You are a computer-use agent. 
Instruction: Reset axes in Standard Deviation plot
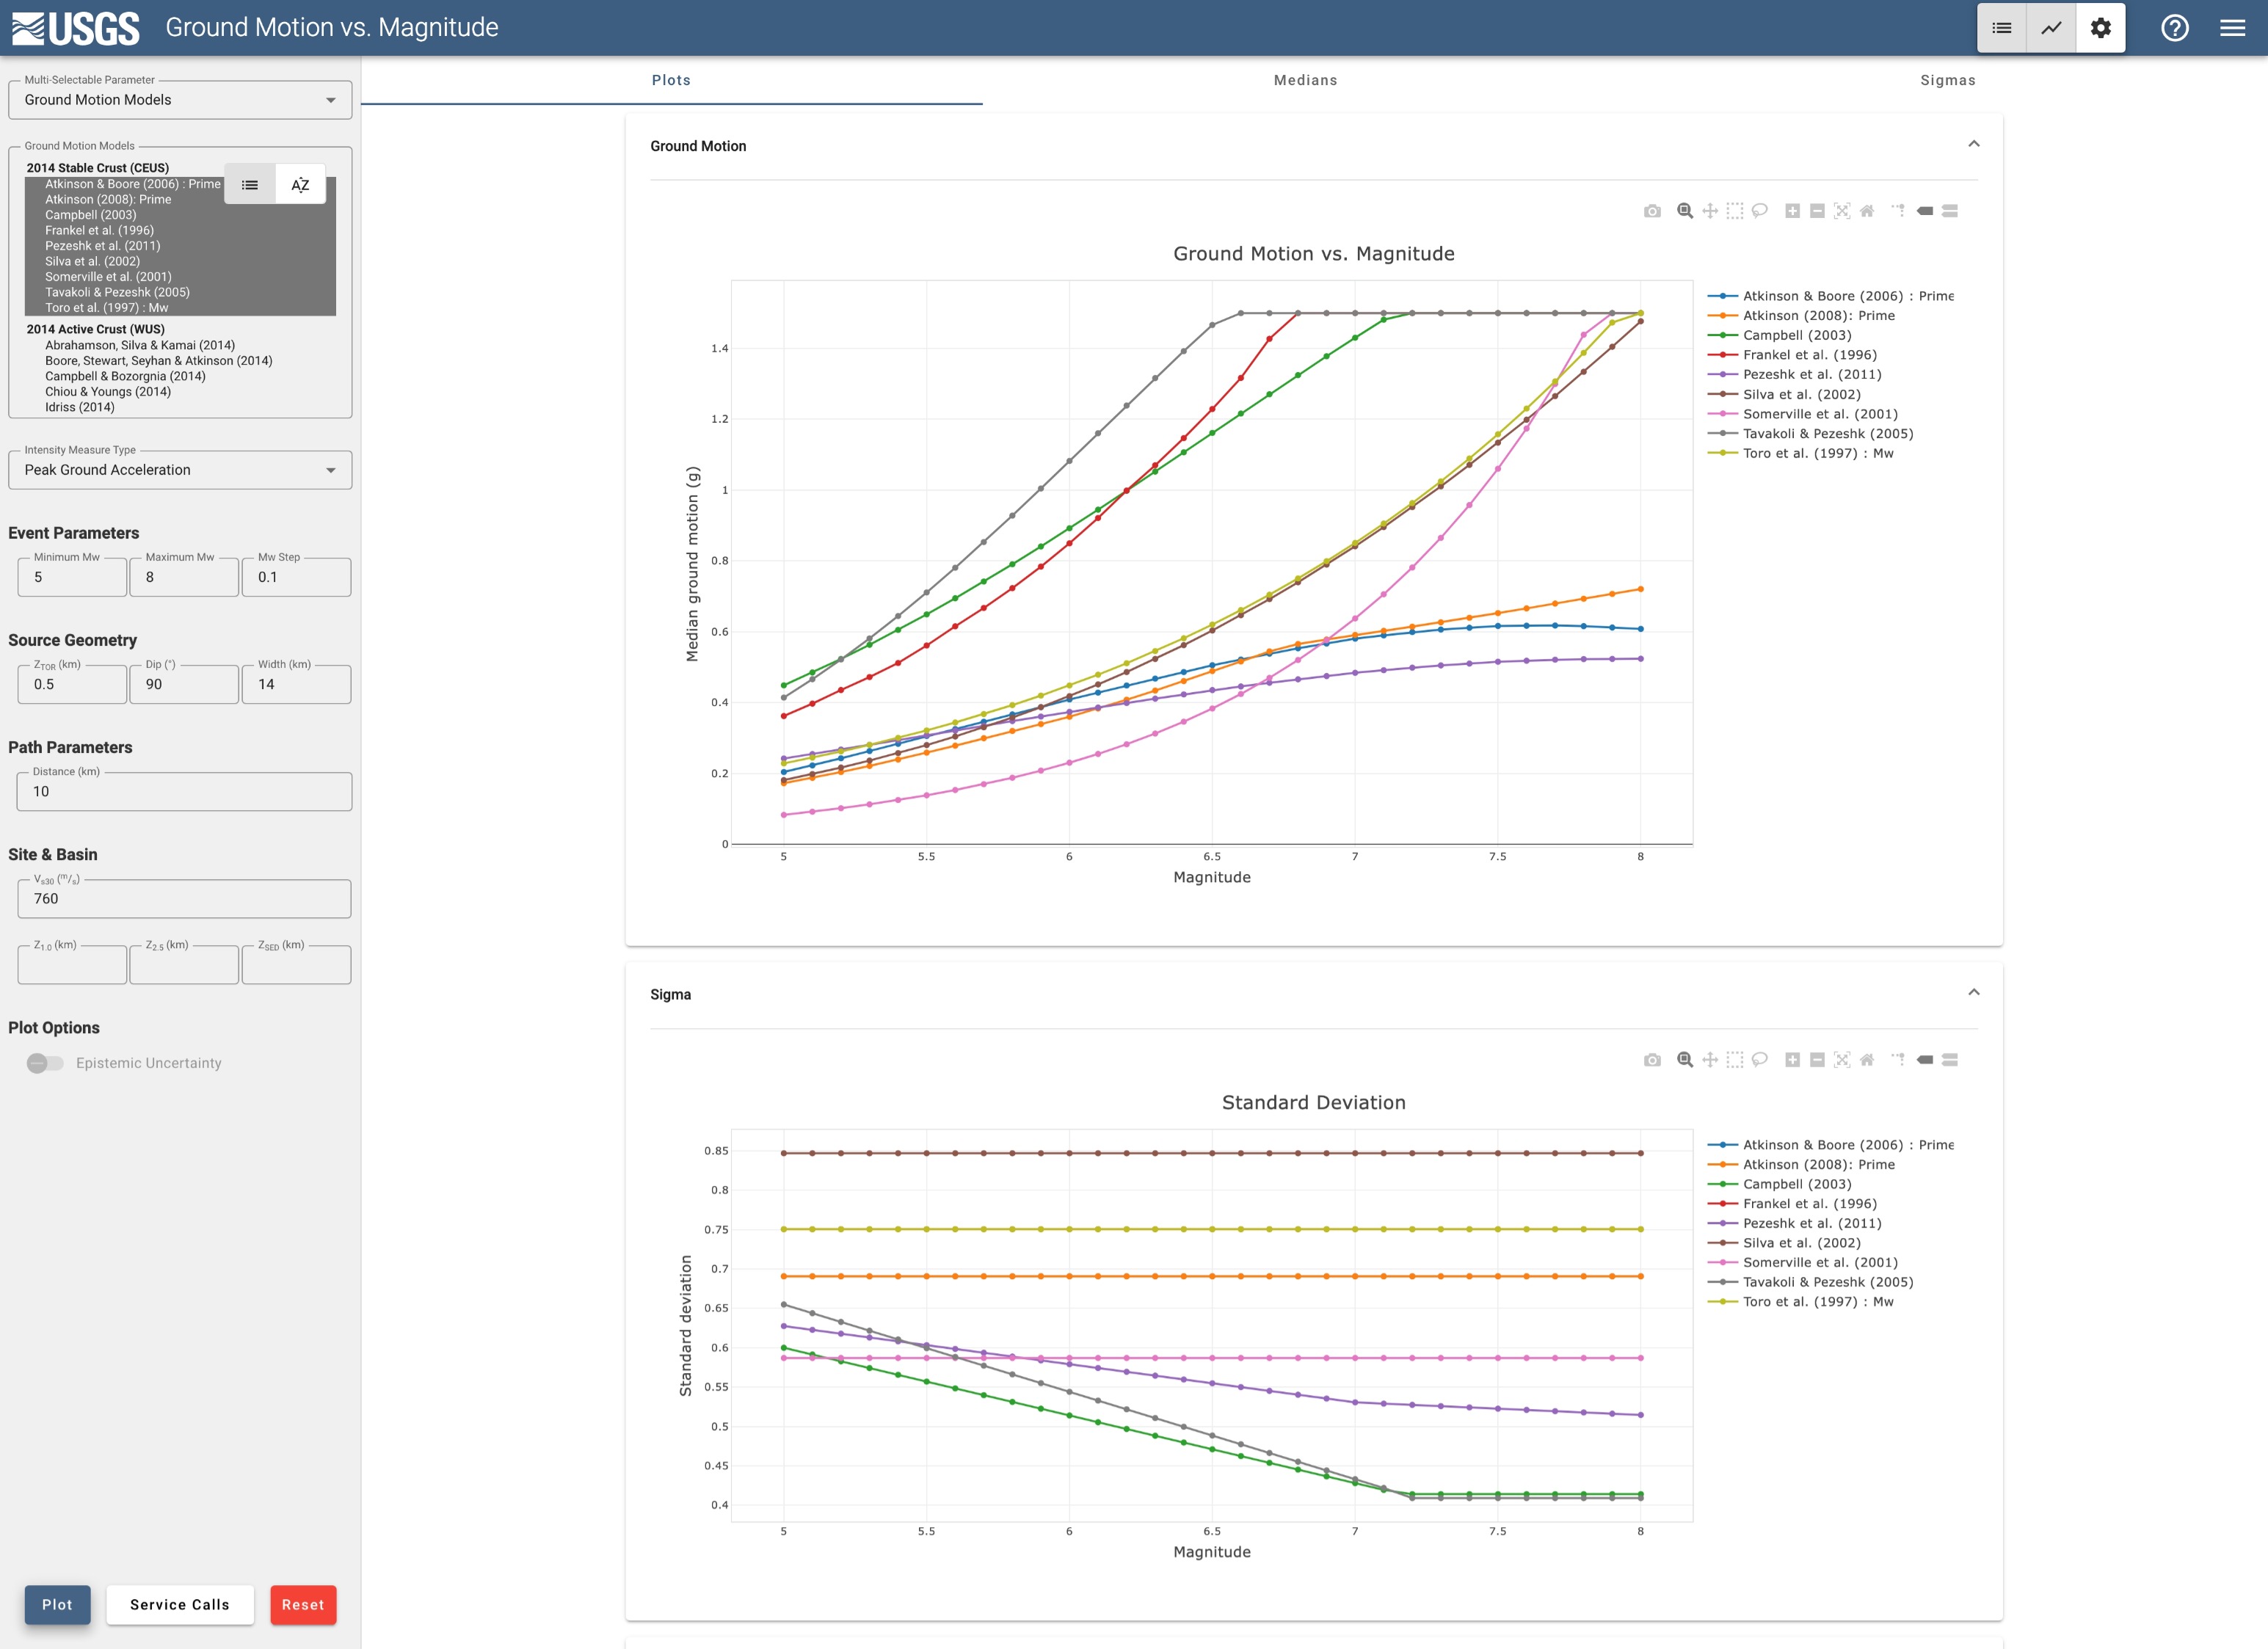[x=1867, y=1060]
